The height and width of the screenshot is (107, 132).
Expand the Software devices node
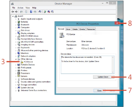(x=16, y=79)
